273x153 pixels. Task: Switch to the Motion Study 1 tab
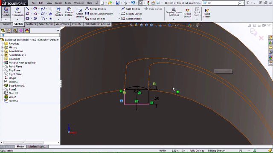click(37, 147)
